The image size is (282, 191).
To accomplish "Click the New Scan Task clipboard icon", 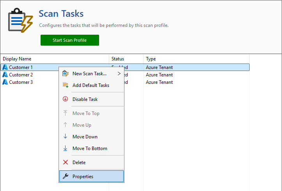I will pyautogui.click(x=65, y=74).
